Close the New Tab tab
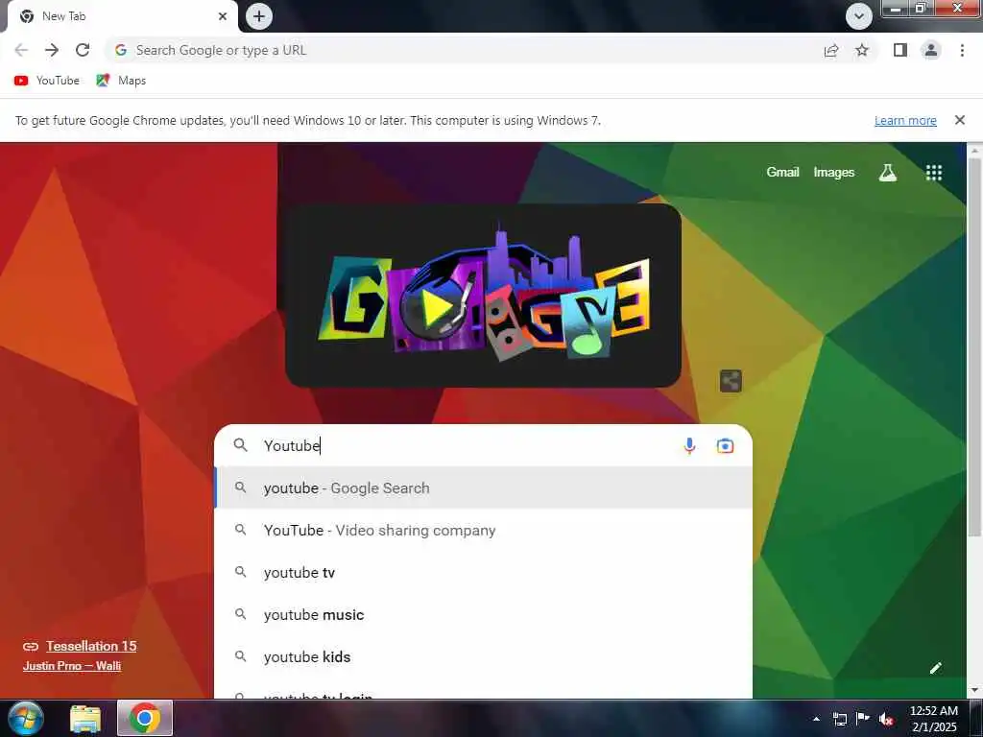 click(223, 16)
